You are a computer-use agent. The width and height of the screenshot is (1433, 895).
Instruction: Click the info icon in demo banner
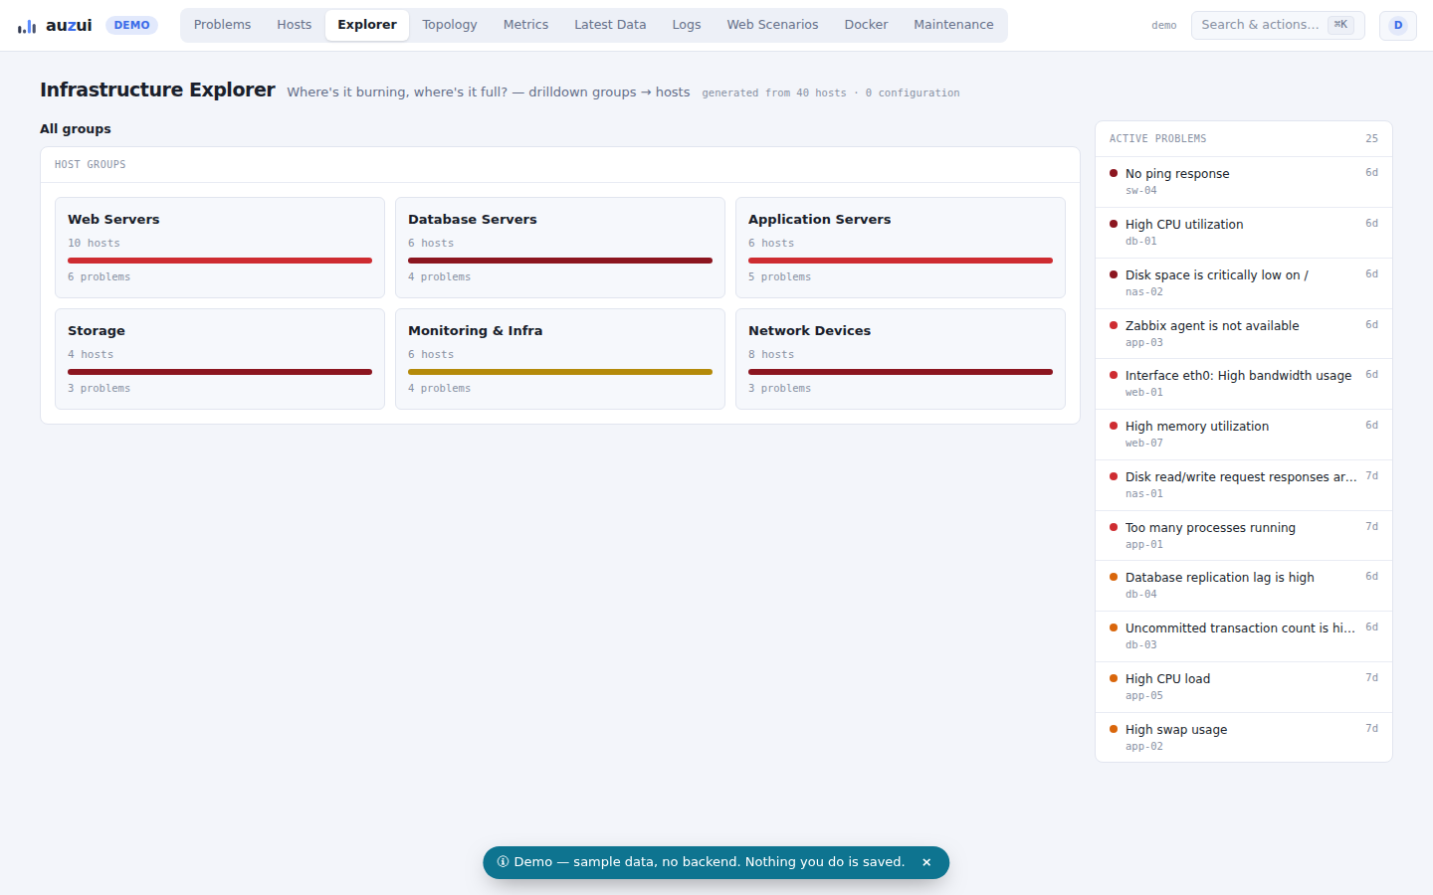pyautogui.click(x=503, y=862)
